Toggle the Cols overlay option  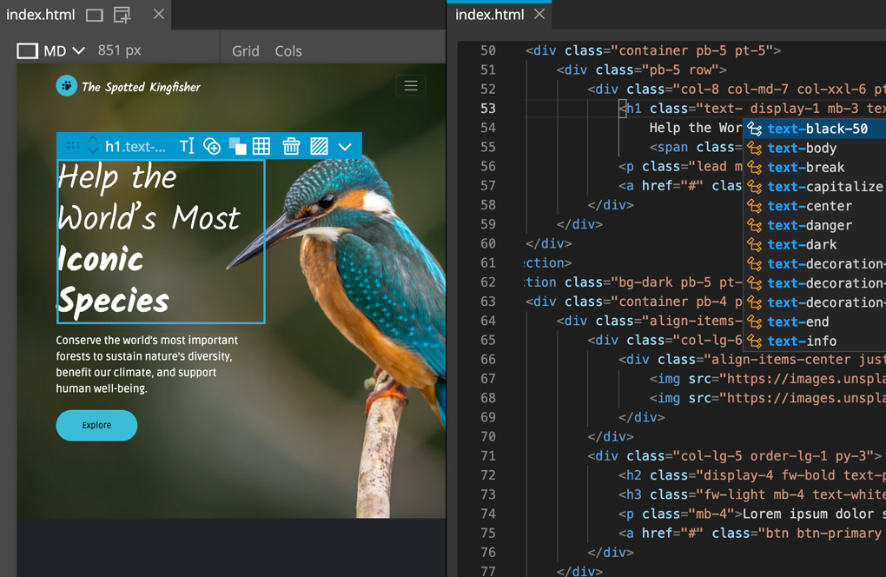tap(288, 51)
